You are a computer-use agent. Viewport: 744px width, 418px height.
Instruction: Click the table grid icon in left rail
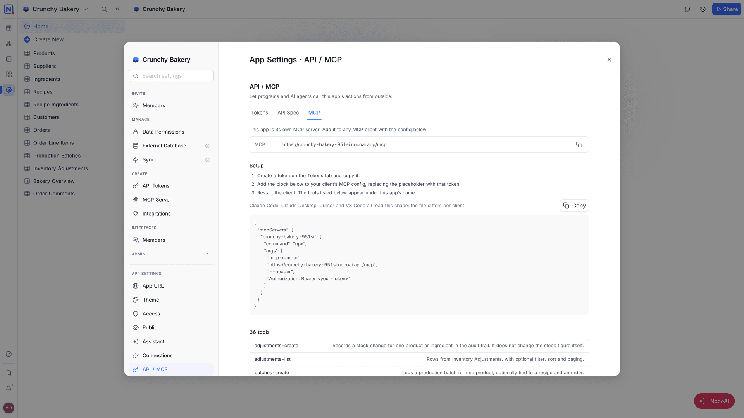(9, 28)
